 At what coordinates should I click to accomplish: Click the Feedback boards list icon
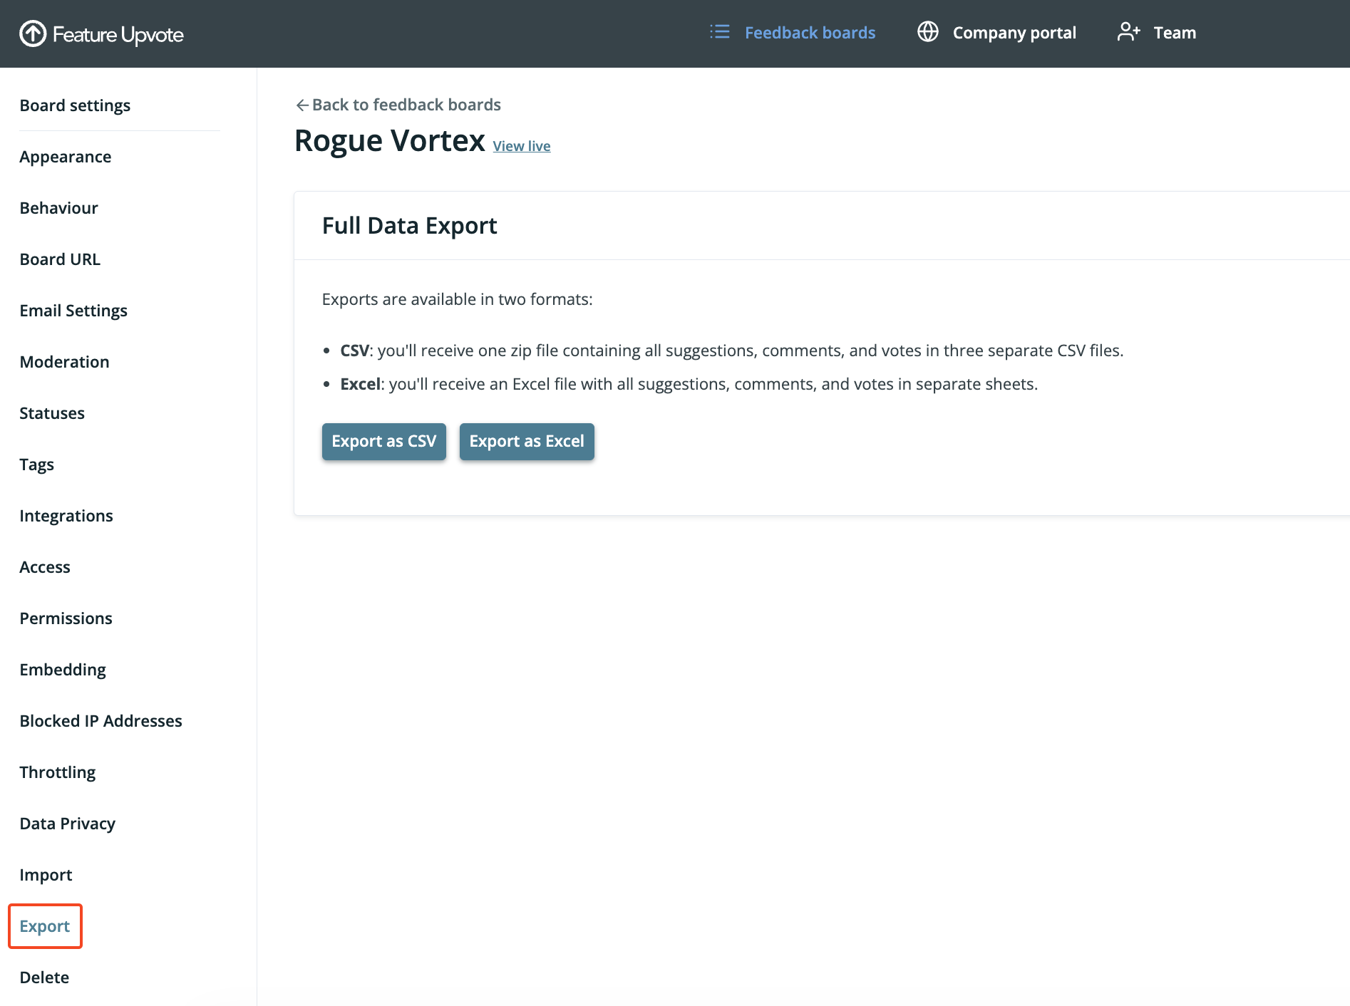click(720, 32)
